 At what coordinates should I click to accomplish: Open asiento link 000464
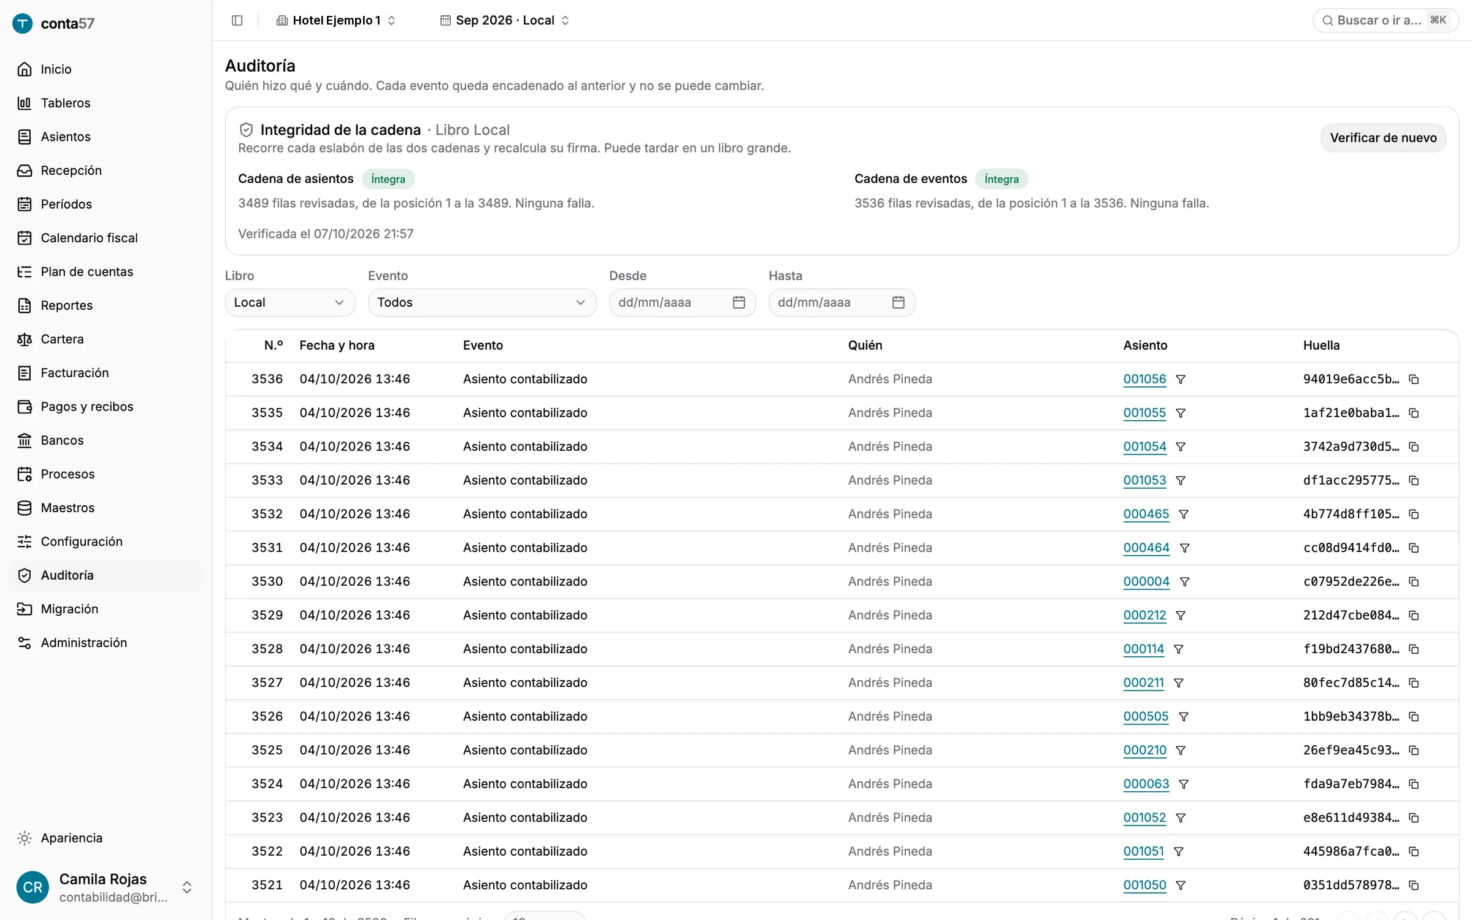click(x=1146, y=548)
